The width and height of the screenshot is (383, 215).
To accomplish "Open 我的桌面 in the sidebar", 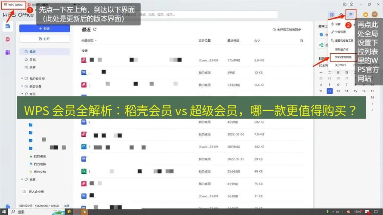I will [40, 156].
